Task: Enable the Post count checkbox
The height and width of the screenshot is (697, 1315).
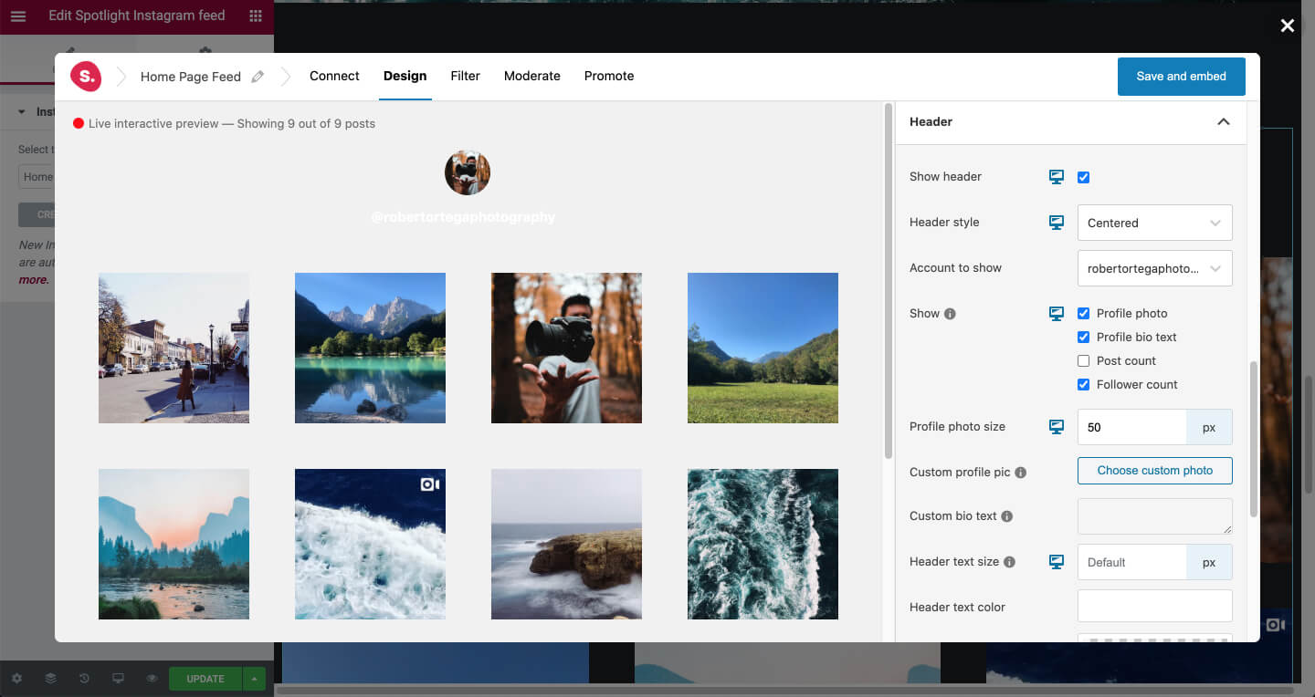Action: tap(1084, 361)
